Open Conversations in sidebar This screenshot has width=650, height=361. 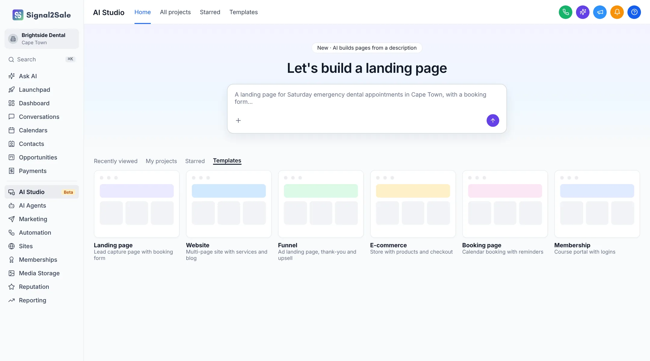coord(42,117)
